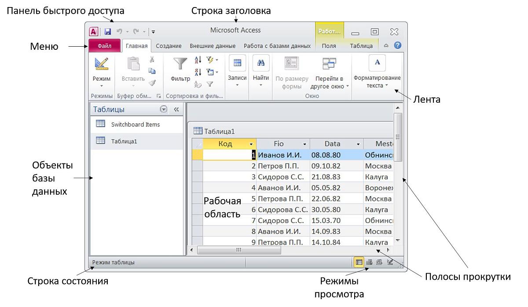Click the horizontal scrollbar left arrow
The width and height of the screenshot is (528, 307).
[191, 250]
